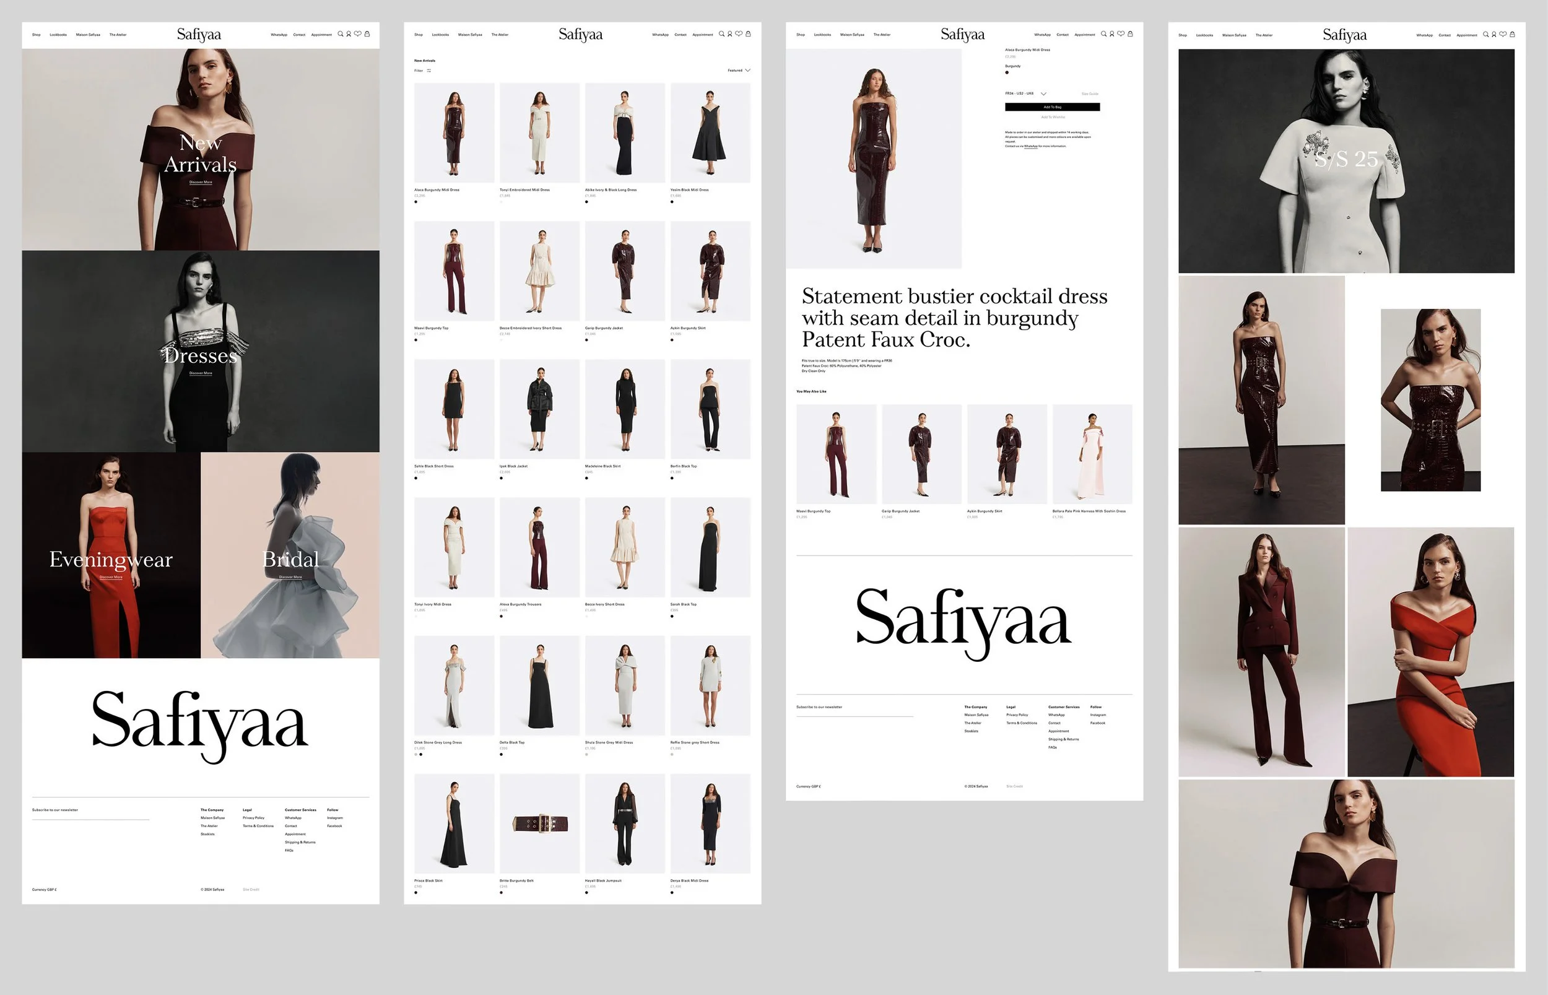Open Lookbooks menu on homepage header
The width and height of the screenshot is (1548, 995).
pos(58,35)
